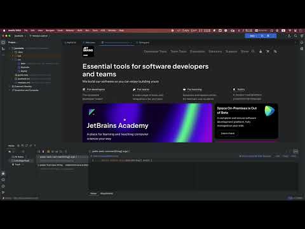
Task: Click the JetBrains Academy banner
Action: point(147,123)
